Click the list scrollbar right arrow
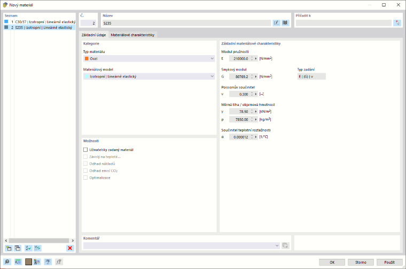Screen dimensions: 406x269 tap(73, 241)
